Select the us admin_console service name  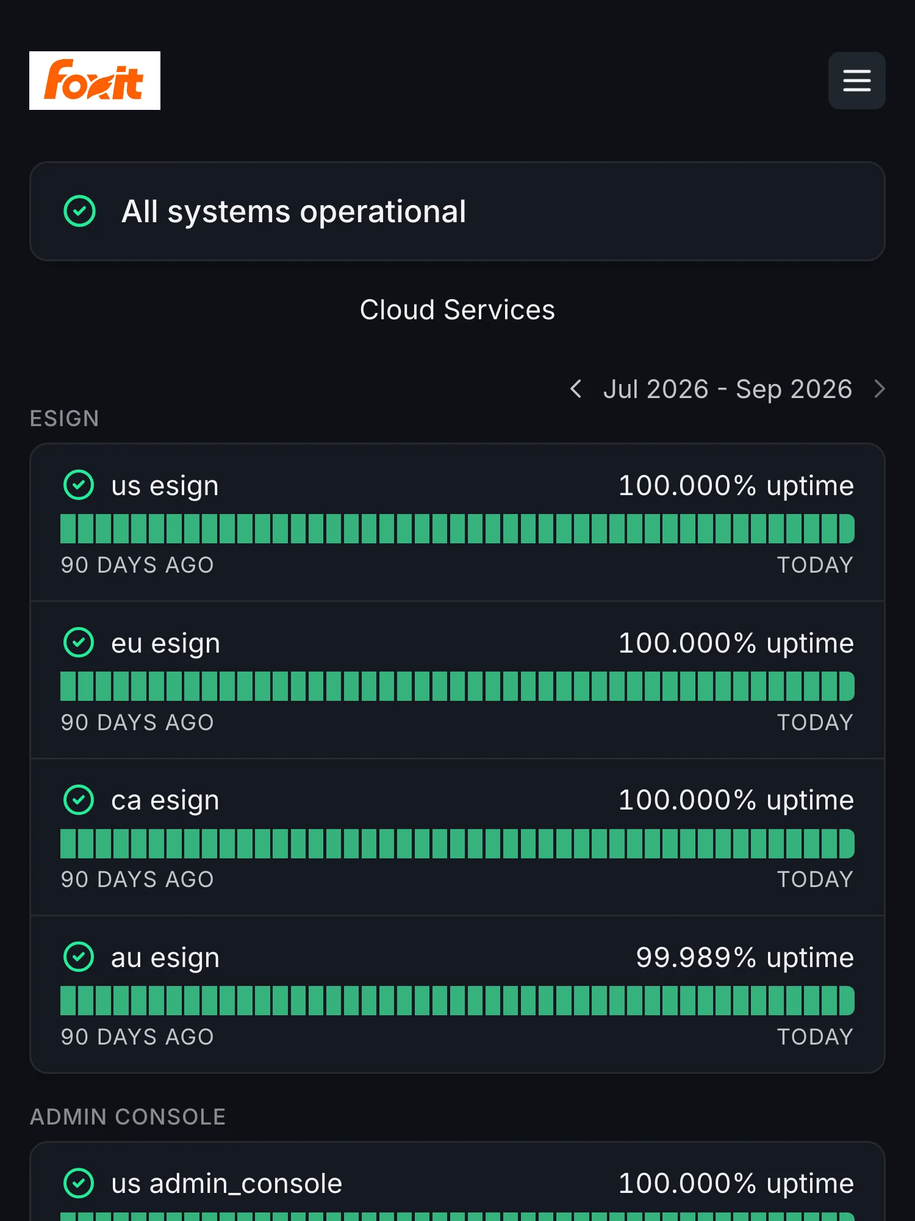pos(226,1184)
